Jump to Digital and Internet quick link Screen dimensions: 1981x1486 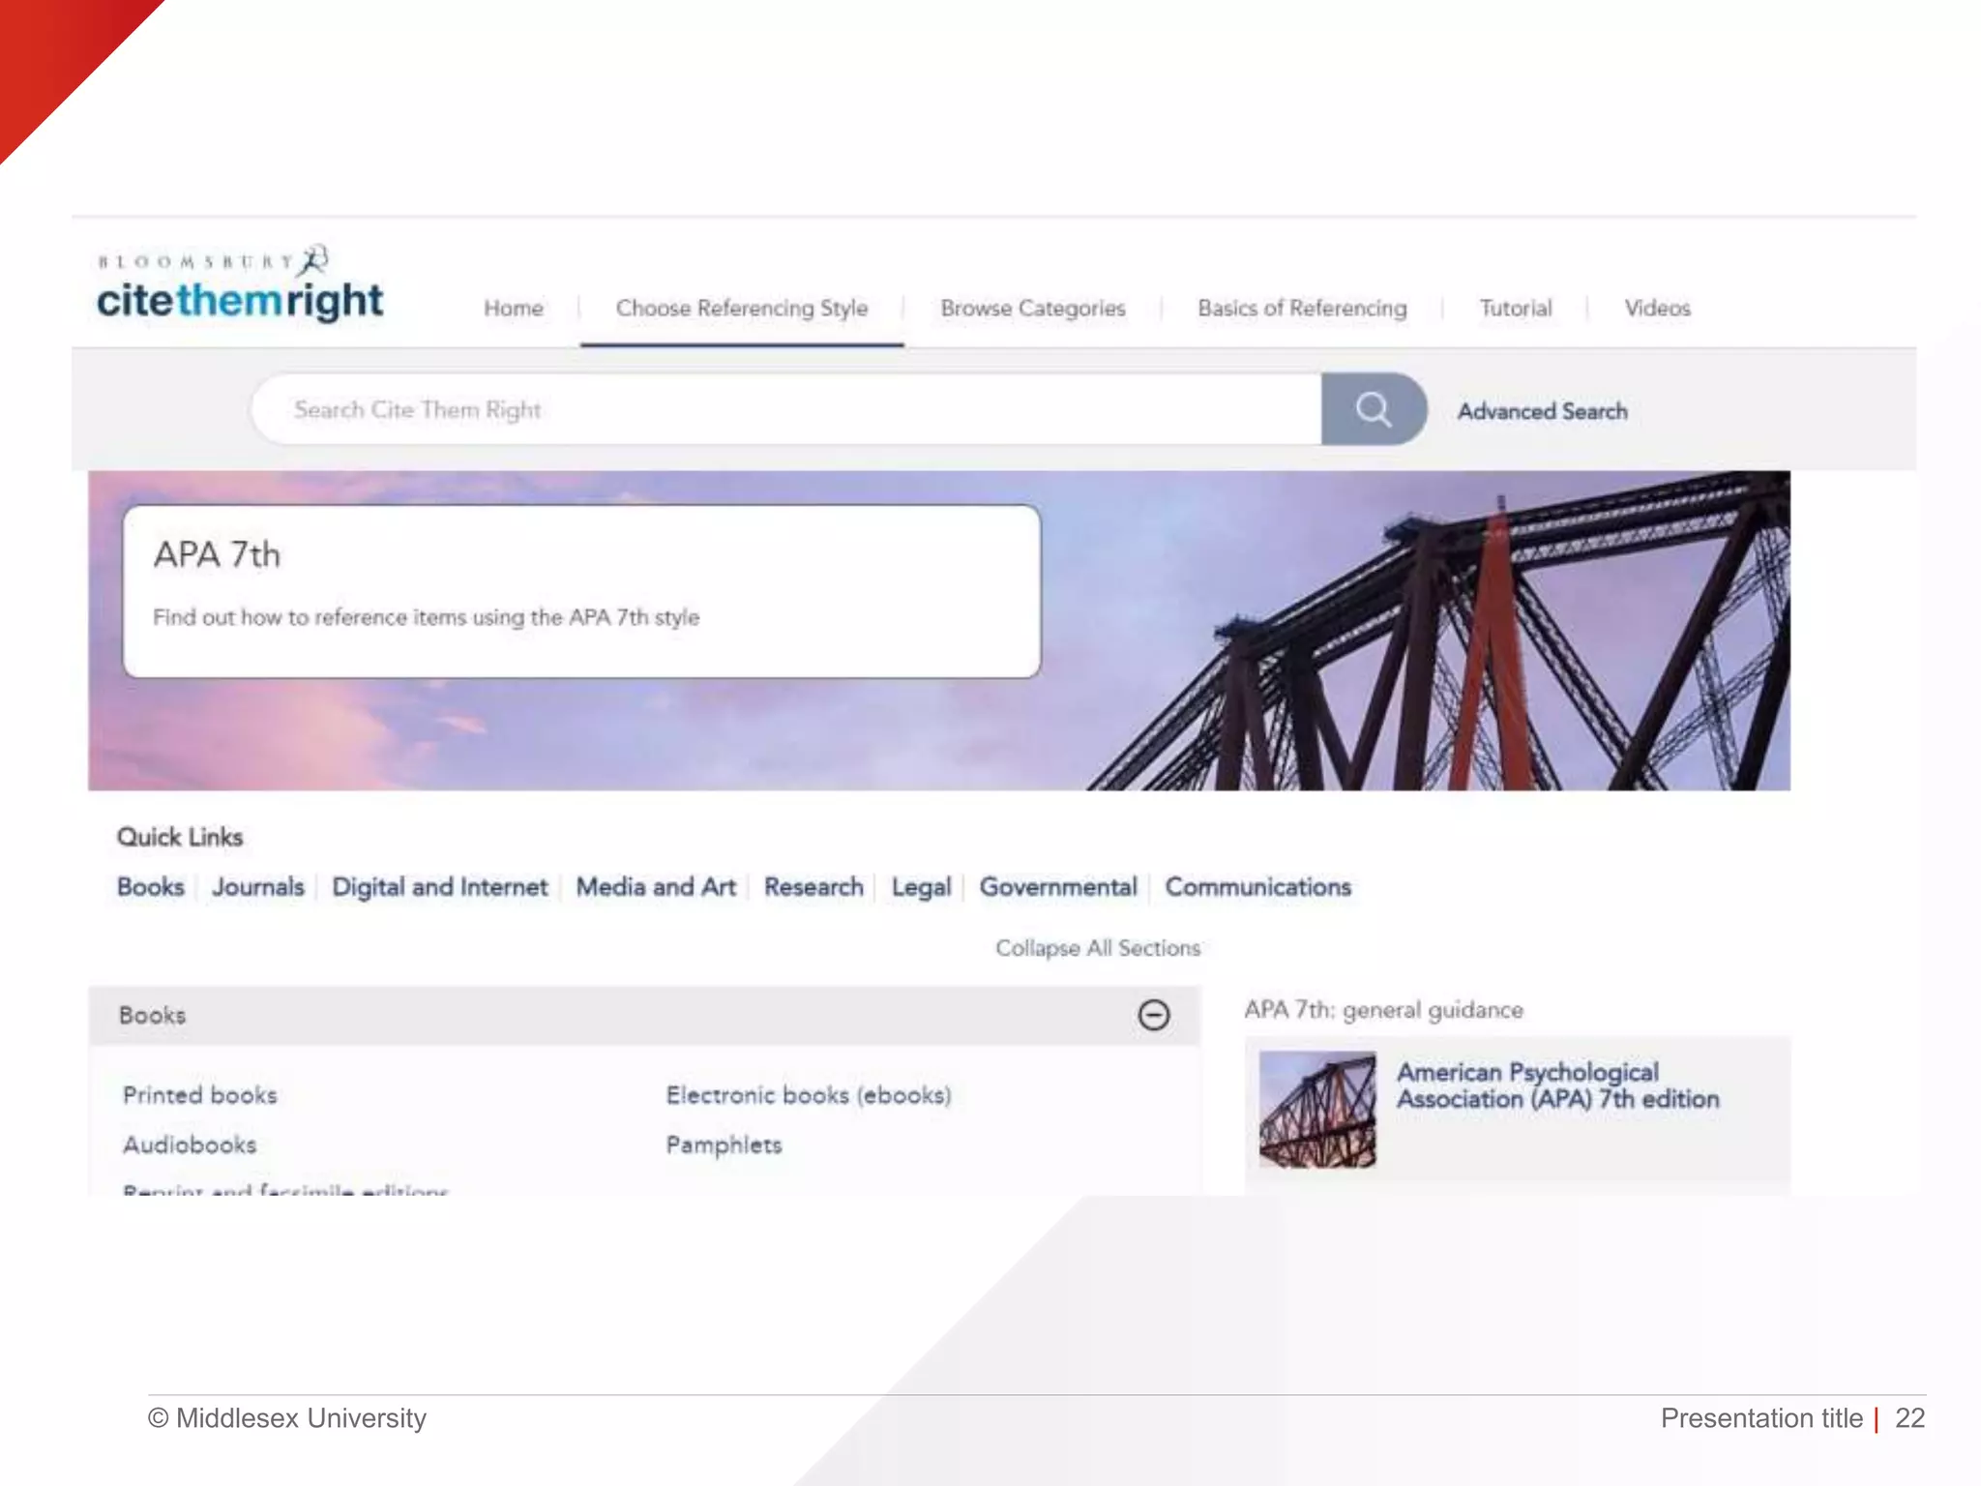coord(440,887)
